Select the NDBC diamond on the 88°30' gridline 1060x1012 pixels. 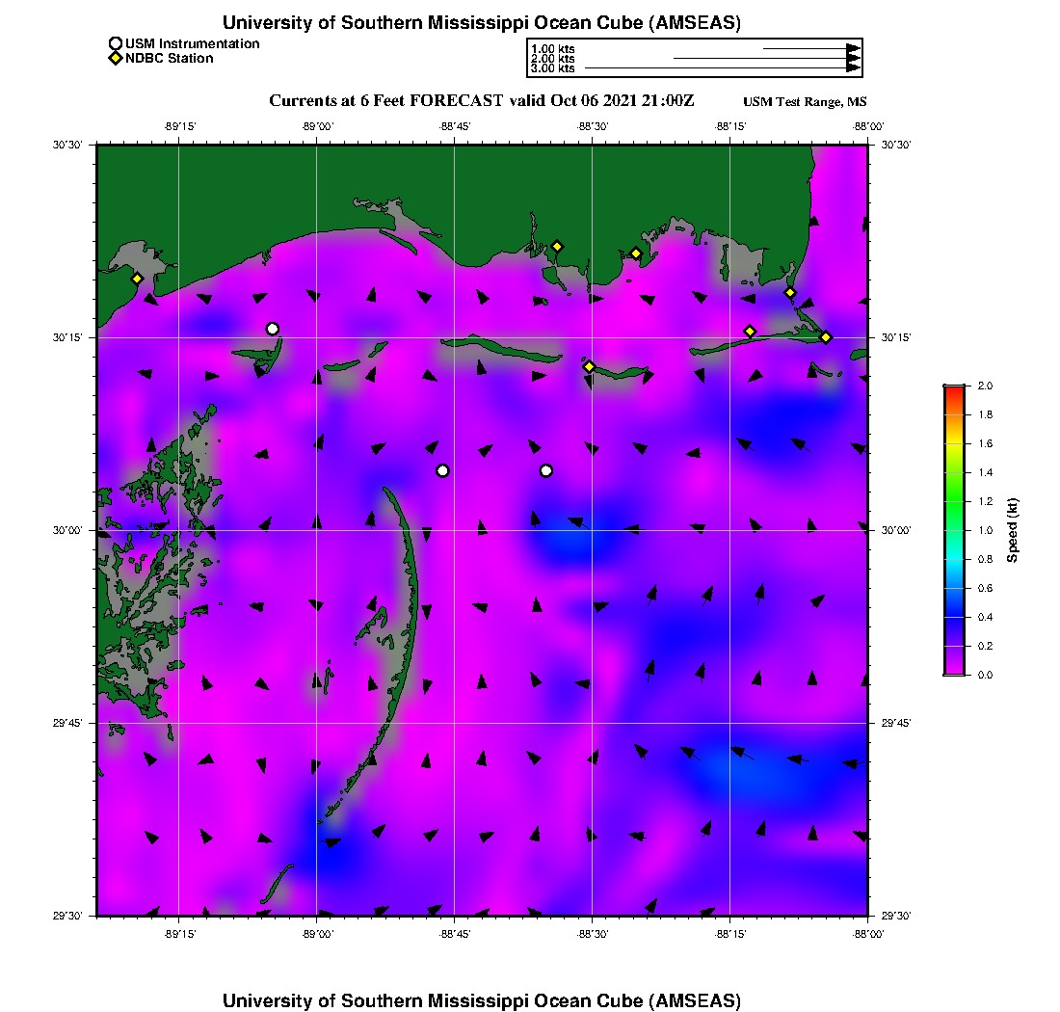[590, 366]
